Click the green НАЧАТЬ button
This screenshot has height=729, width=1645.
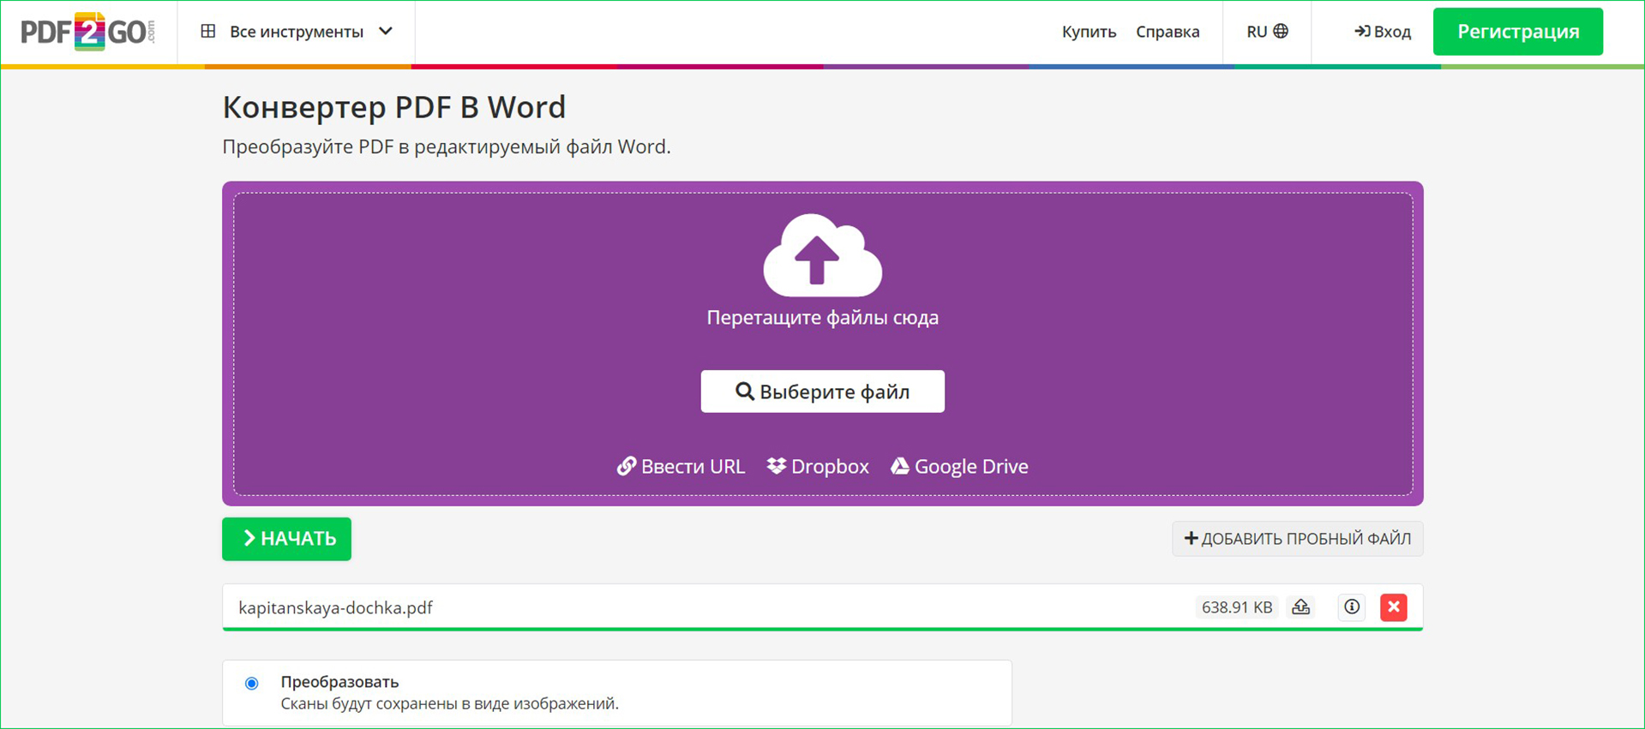pyautogui.click(x=286, y=539)
